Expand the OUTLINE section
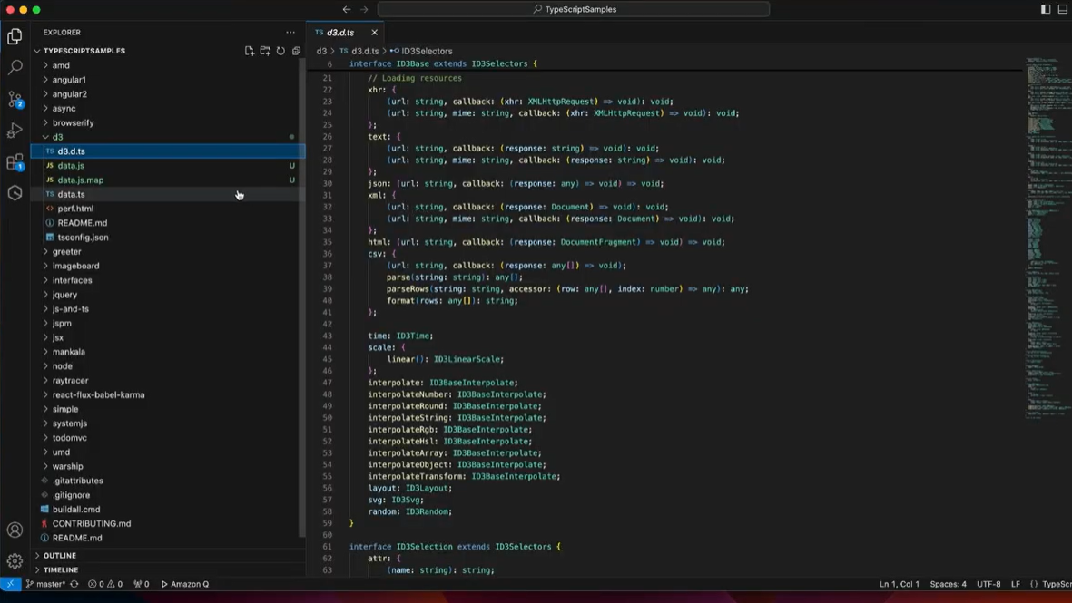 (x=60, y=555)
